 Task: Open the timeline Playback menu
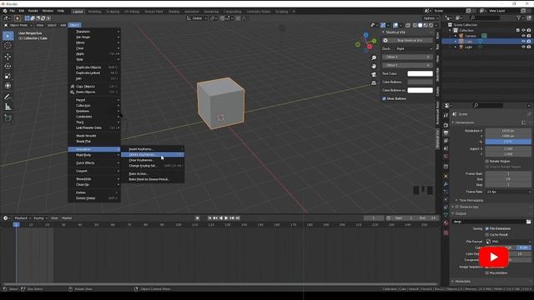[23, 218]
